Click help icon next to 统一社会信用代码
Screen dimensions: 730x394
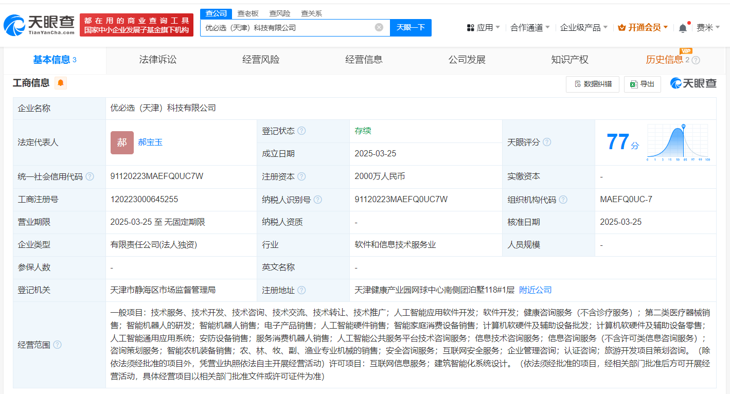90,176
